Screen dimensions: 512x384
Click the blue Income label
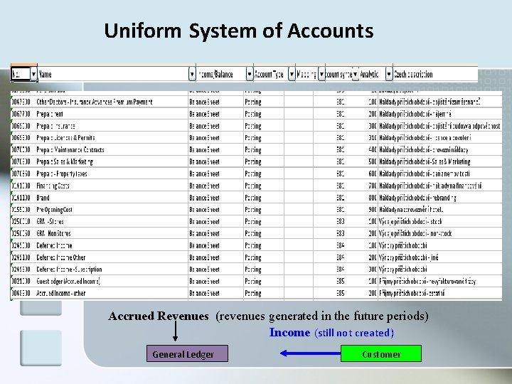(289, 332)
